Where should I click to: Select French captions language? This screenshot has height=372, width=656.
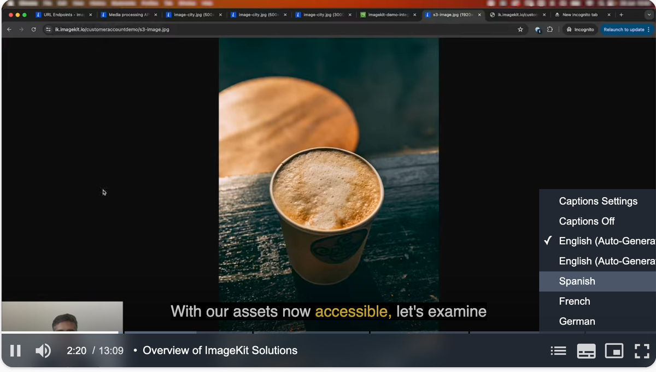598,301
